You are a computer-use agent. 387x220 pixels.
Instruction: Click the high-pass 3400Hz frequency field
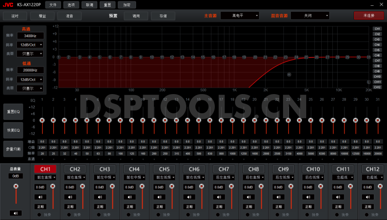tap(30, 36)
